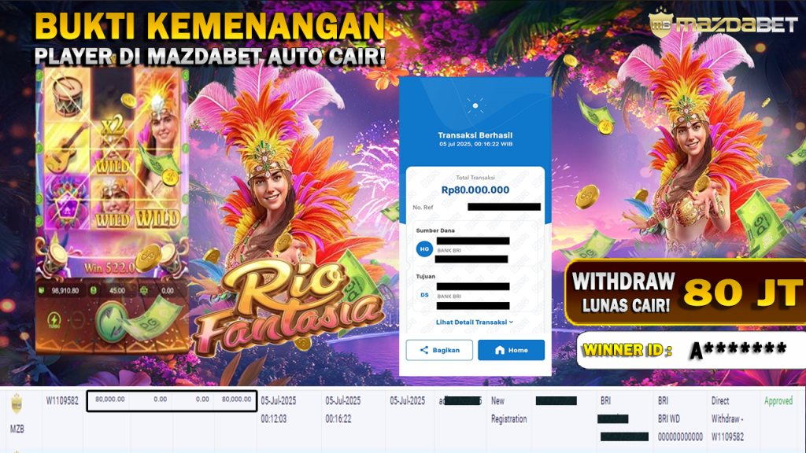Click the Rp80.000.000 total amount
Viewport: 806px width, 453px height.
click(x=475, y=190)
